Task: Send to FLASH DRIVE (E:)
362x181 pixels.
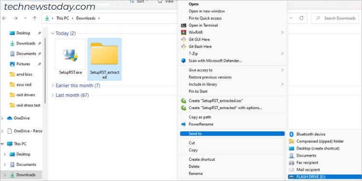Action: pos(325,177)
